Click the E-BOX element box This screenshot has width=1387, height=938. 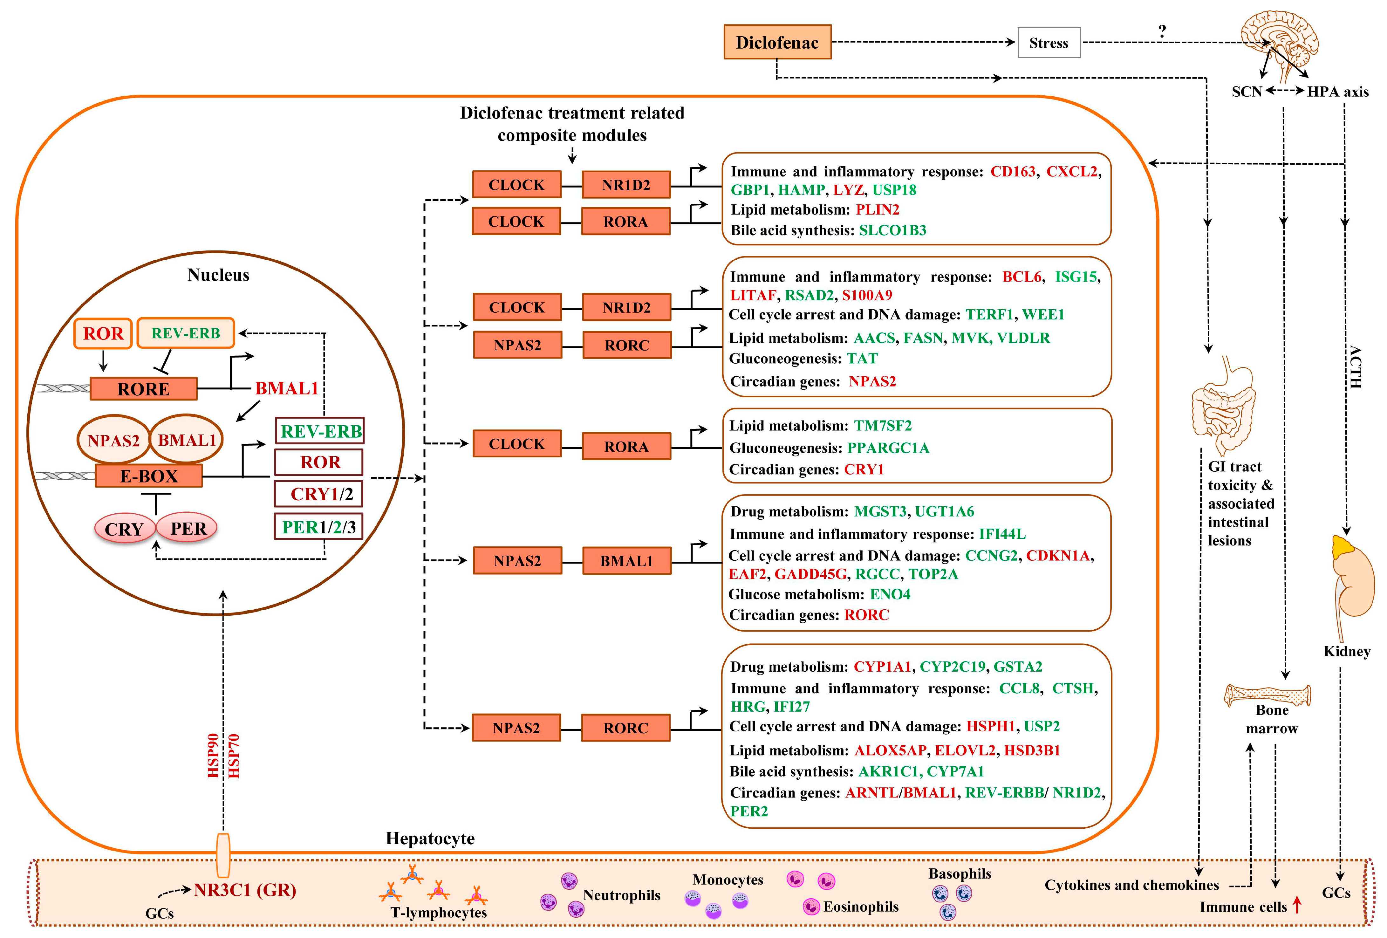(x=149, y=476)
